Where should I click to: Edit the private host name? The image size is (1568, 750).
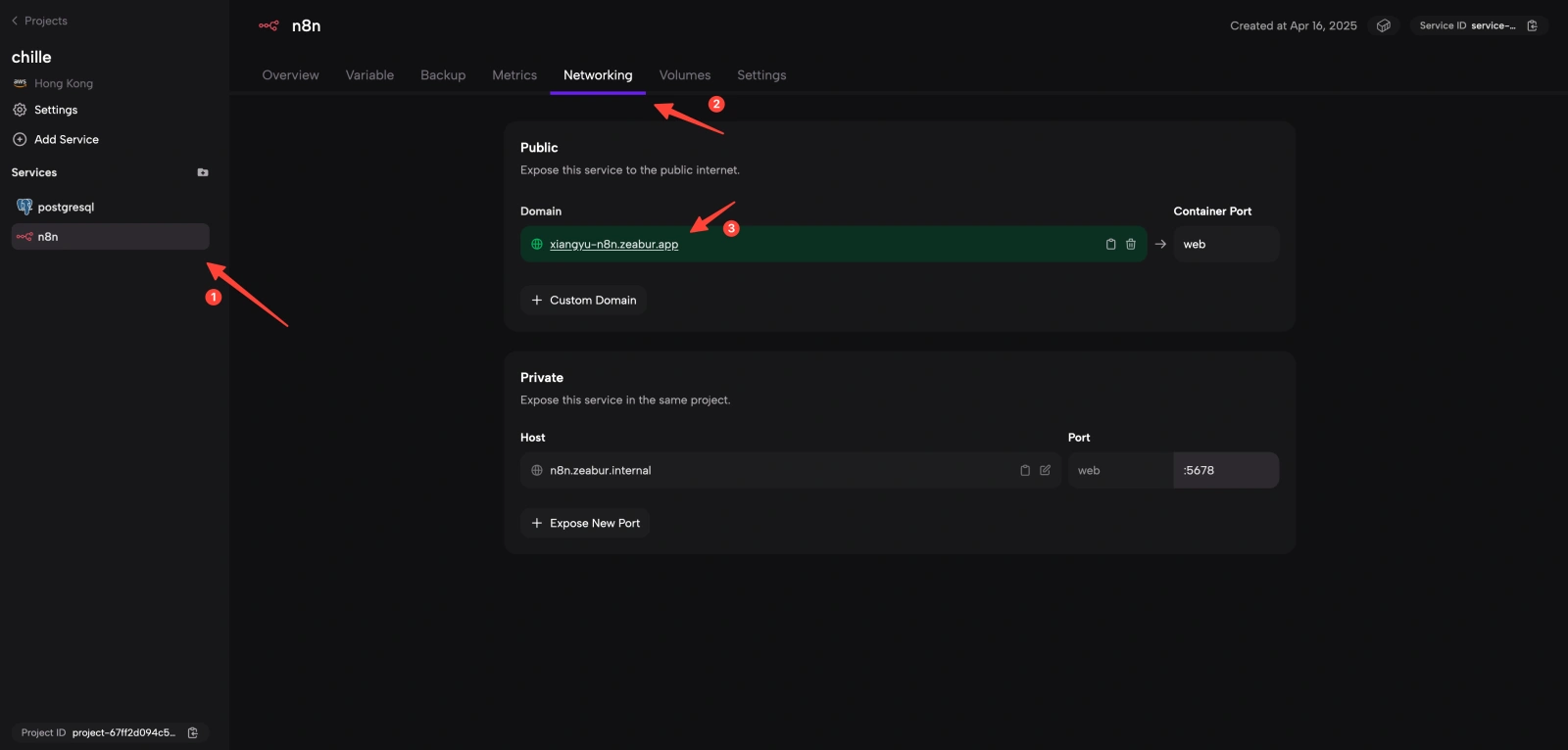[1046, 471]
